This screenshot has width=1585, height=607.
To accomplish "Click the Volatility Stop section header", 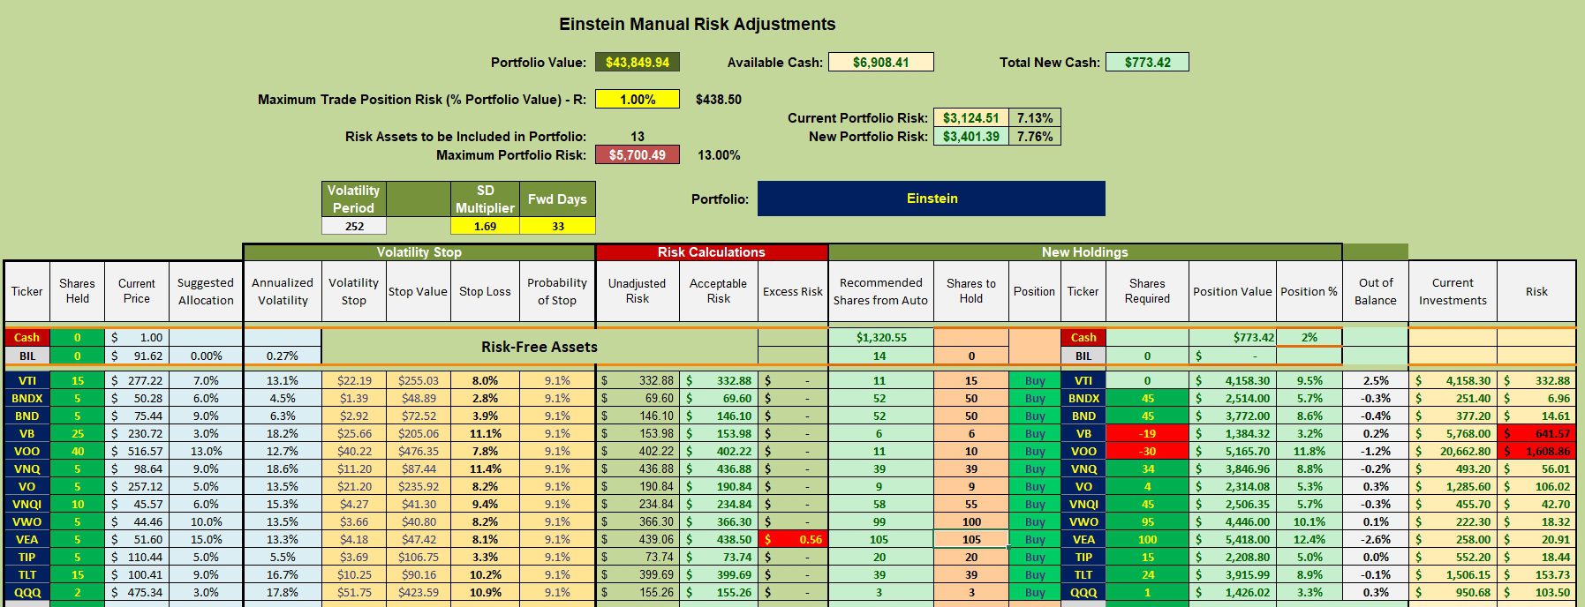I will 419,252.
